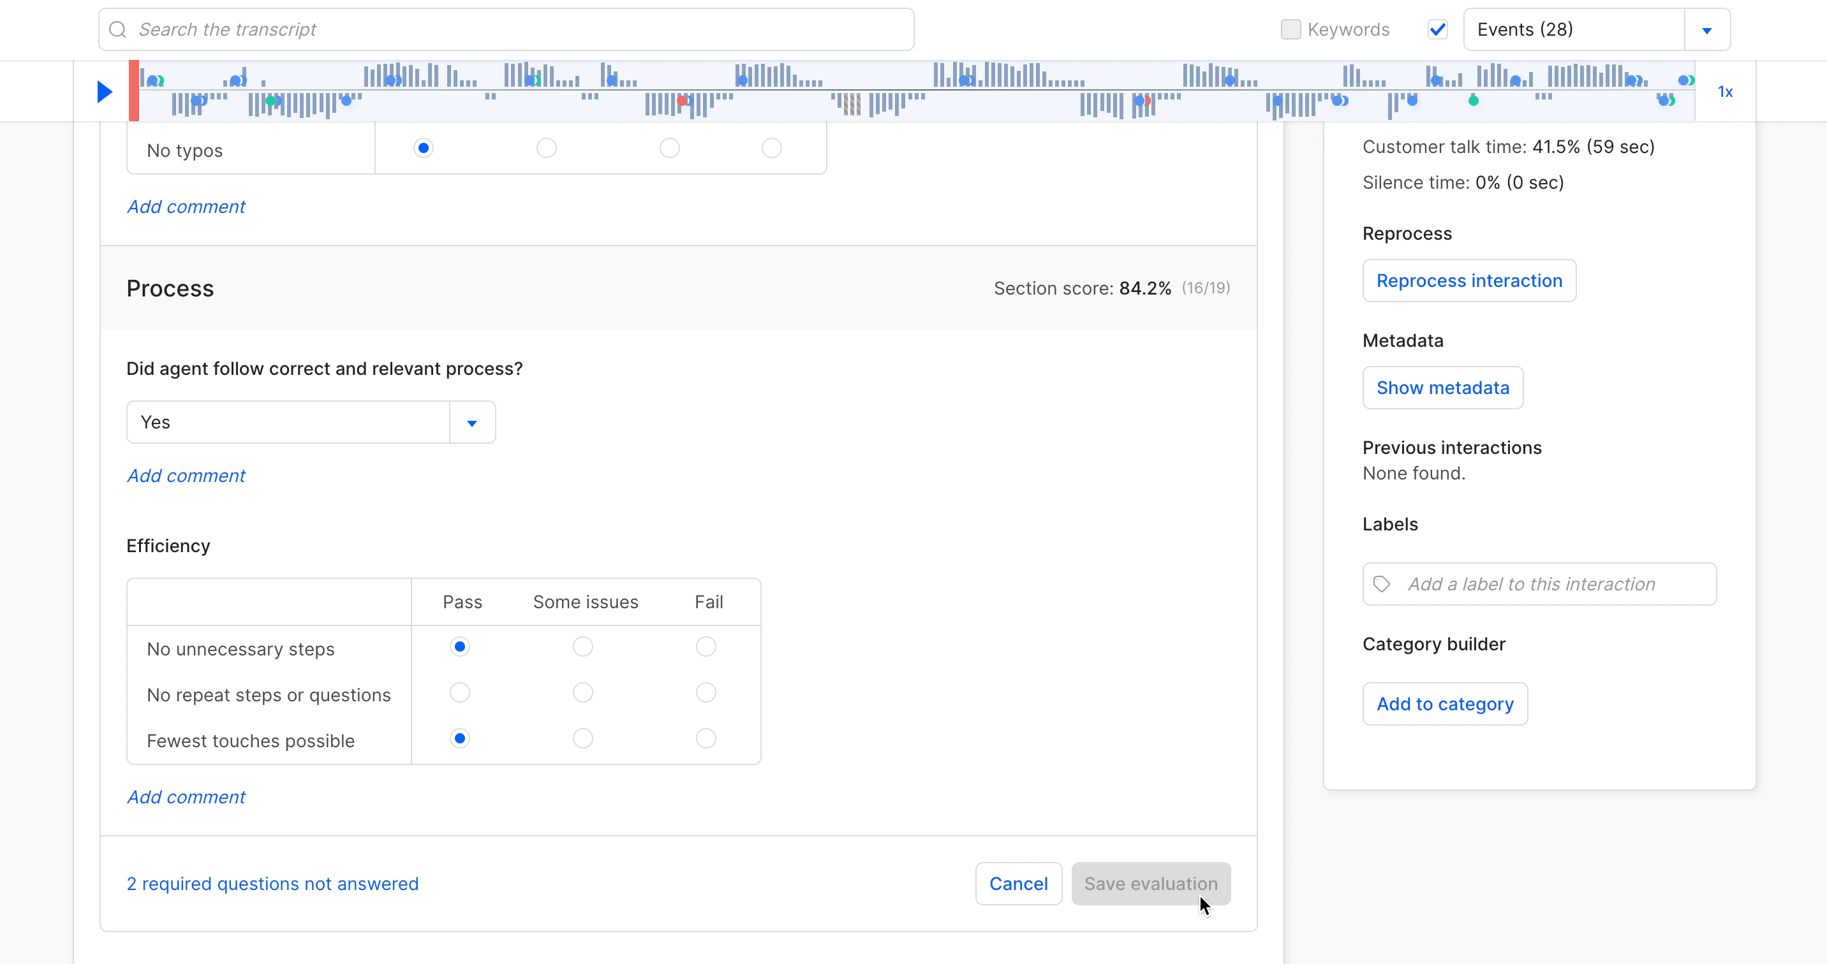Click the label tag icon
The image size is (1827, 964).
click(x=1382, y=584)
